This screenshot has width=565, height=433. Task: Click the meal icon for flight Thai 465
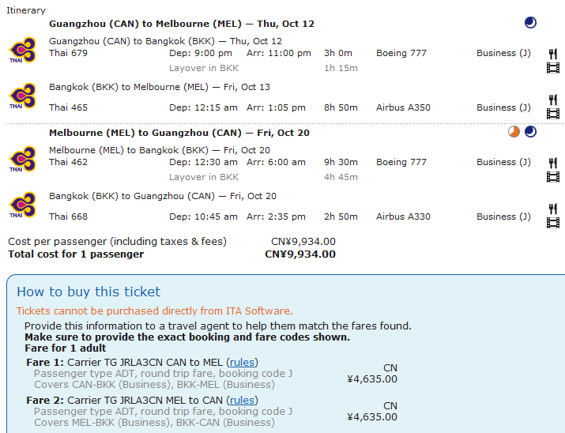click(x=553, y=100)
